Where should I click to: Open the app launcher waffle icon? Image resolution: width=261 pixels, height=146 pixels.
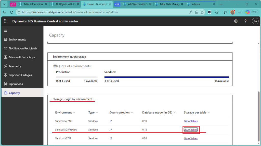(6, 21)
